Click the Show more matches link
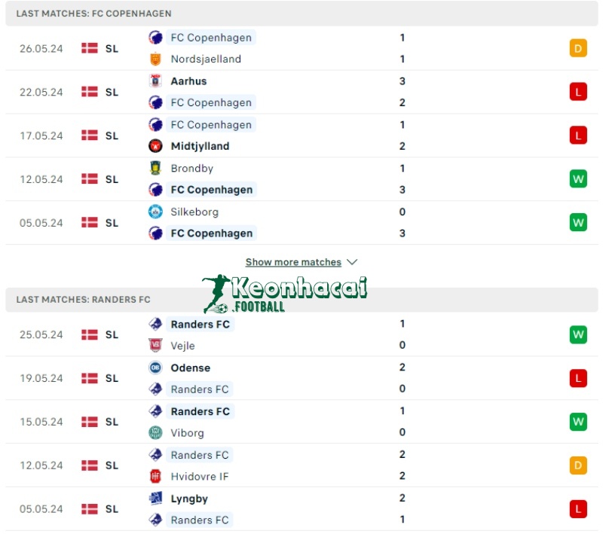The height and width of the screenshot is (534, 603). [293, 262]
